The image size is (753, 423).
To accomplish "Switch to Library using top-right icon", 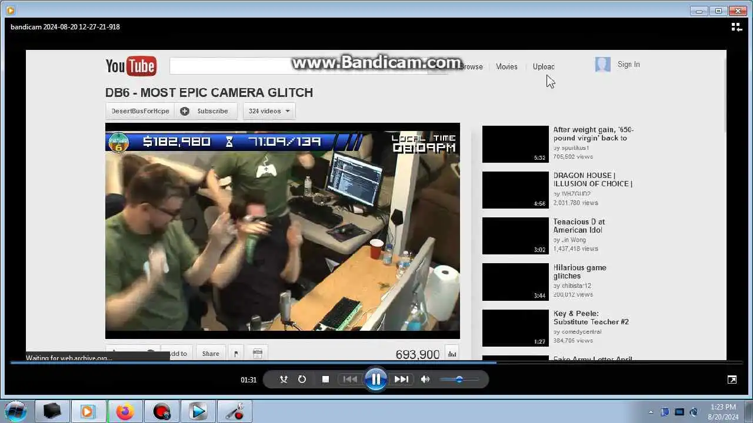I will point(736,27).
